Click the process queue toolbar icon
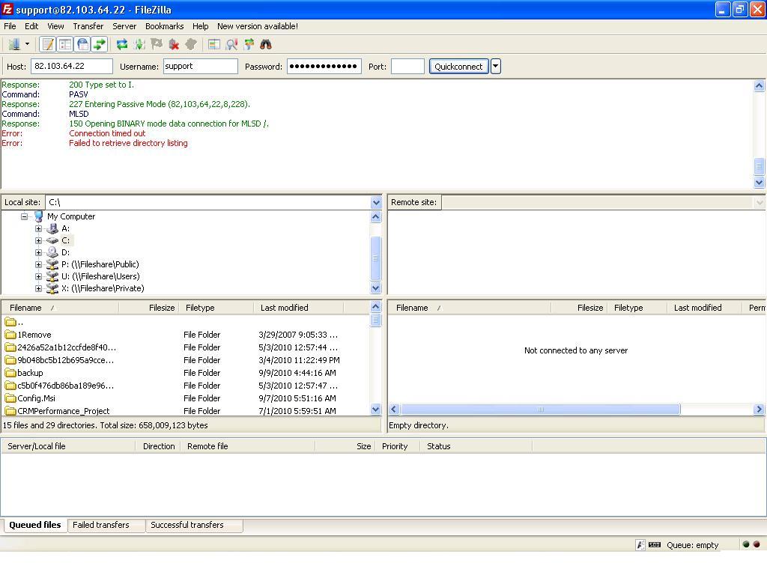The image size is (767, 575). point(139,45)
